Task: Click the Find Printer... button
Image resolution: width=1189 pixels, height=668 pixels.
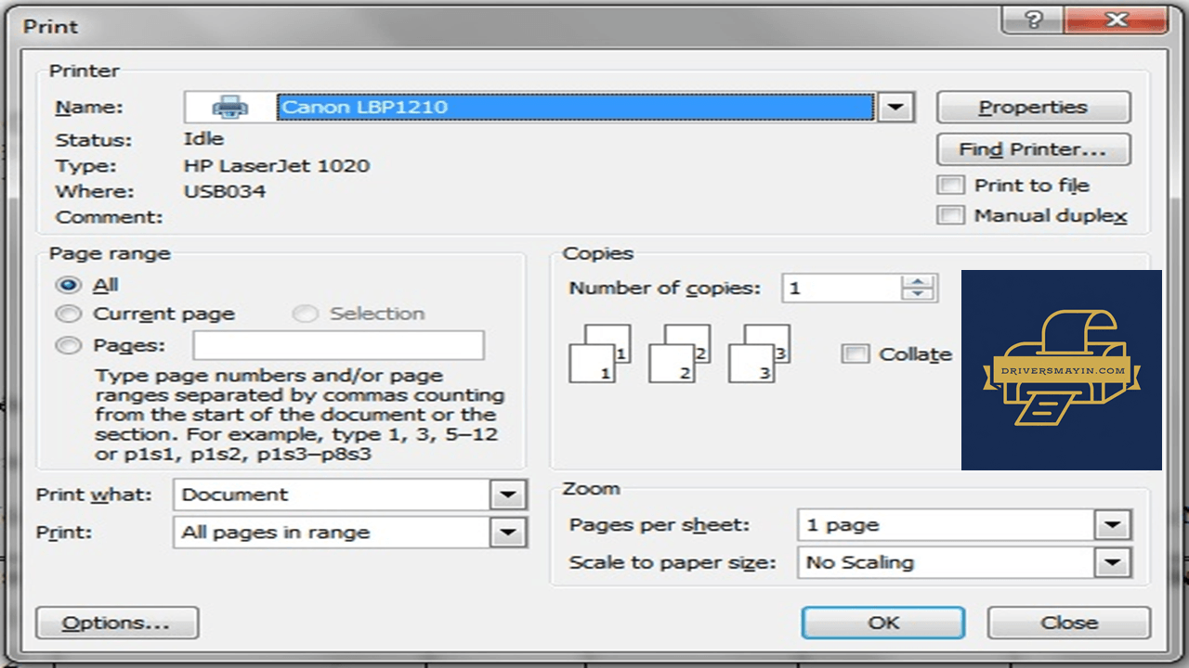Action: point(1033,149)
